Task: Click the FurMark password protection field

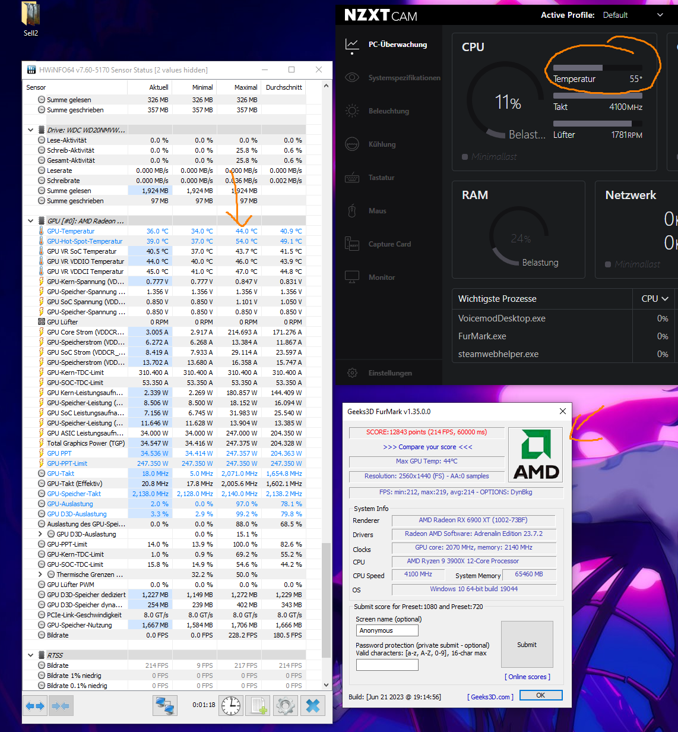Action: pyautogui.click(x=387, y=665)
